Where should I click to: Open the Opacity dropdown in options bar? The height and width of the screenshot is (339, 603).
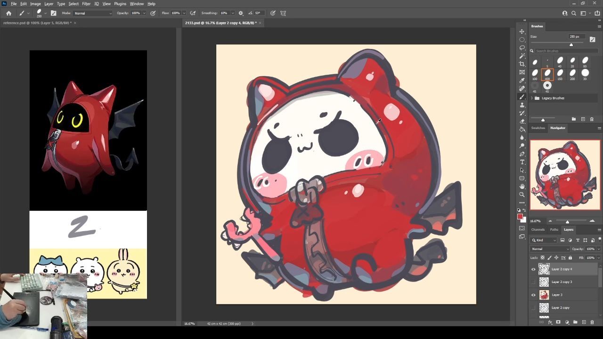tap(145, 13)
